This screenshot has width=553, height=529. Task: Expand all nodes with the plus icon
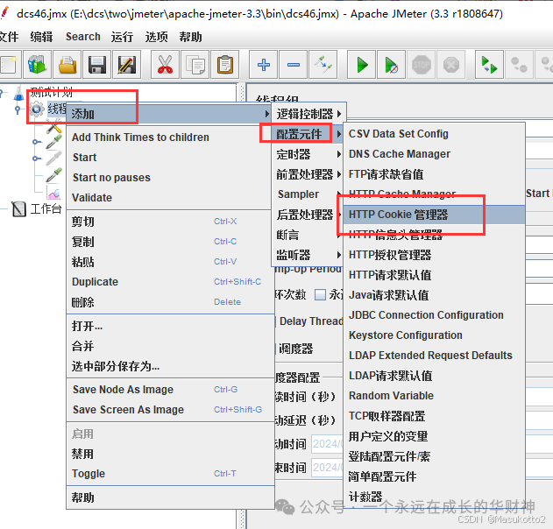coord(264,65)
